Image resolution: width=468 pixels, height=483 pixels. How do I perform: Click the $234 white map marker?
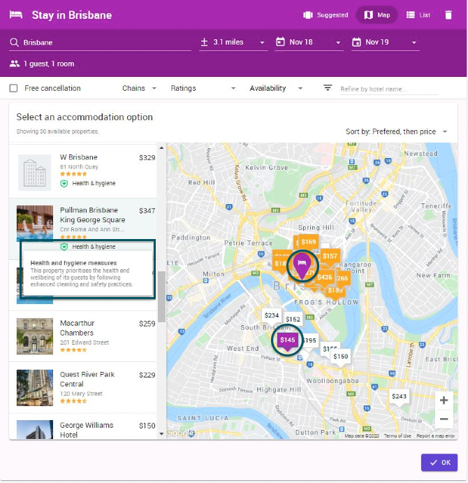click(271, 316)
